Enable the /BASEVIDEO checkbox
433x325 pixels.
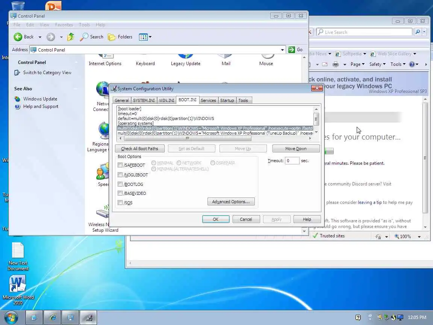(120, 193)
